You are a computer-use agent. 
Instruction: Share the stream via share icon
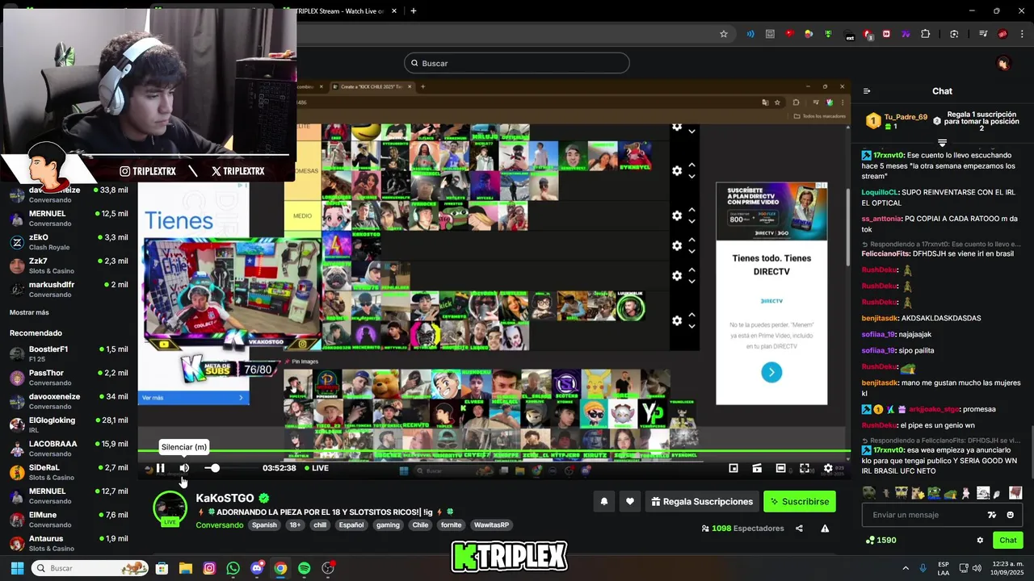pyautogui.click(x=799, y=529)
